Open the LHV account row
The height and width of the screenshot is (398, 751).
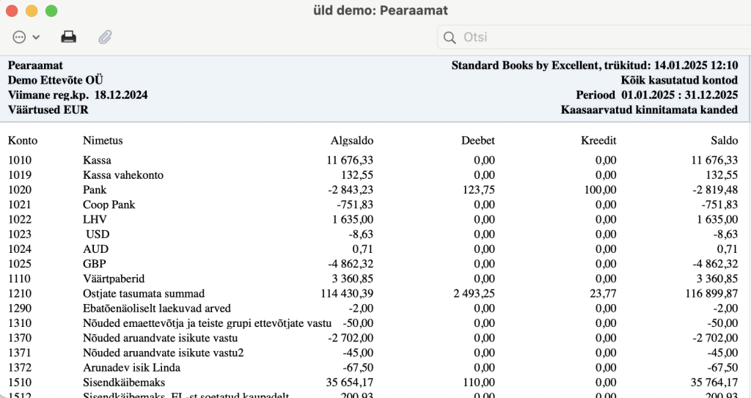(x=373, y=219)
